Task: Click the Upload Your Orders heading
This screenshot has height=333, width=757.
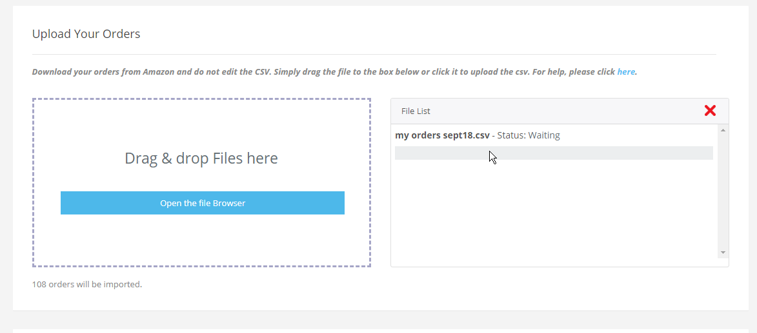Action: coord(86,33)
